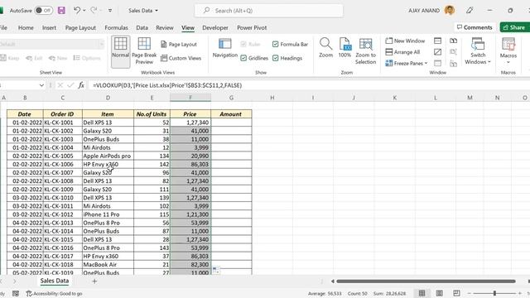Open the AJAY ANAND profile picture
This screenshot has height=298, width=530.
pyautogui.click(x=450, y=11)
